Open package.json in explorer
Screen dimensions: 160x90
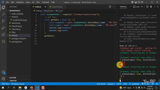coord(17,42)
